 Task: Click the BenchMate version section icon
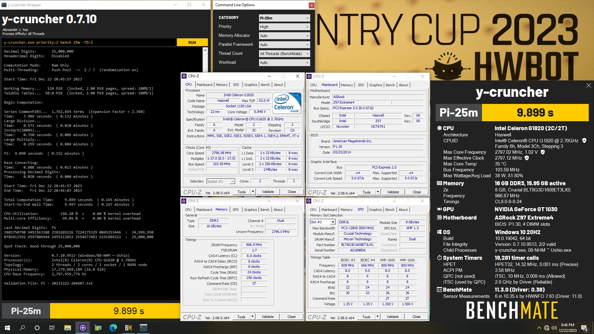tap(439, 289)
